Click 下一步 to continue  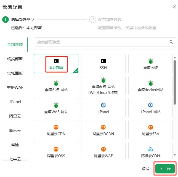point(165,169)
